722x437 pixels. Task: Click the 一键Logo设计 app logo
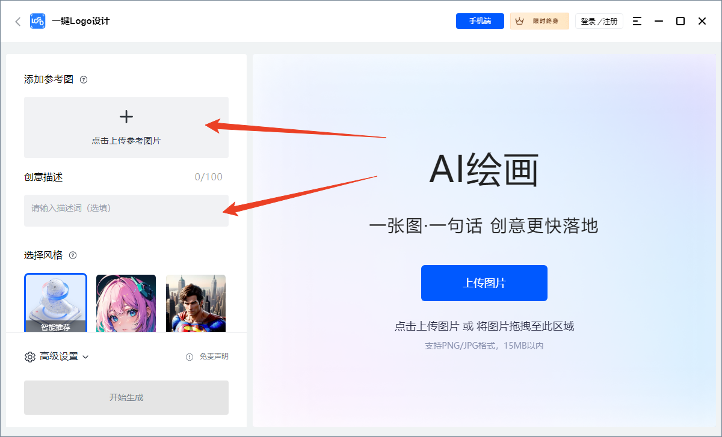37,20
